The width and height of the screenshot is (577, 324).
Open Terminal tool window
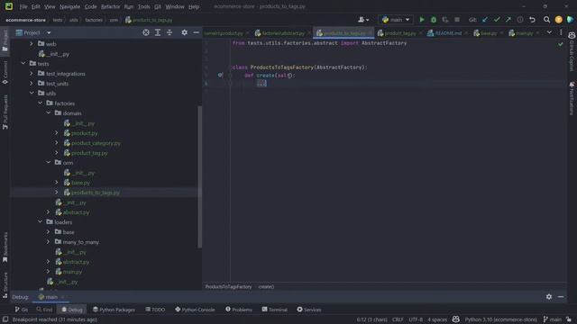click(x=274, y=310)
